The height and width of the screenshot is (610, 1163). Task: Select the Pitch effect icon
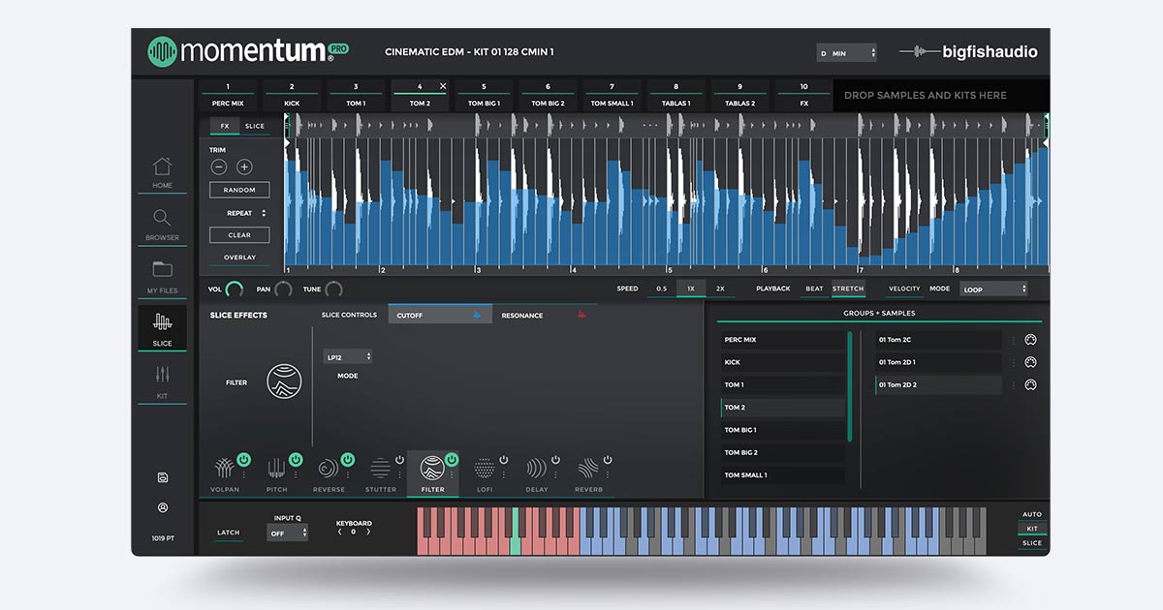click(277, 469)
